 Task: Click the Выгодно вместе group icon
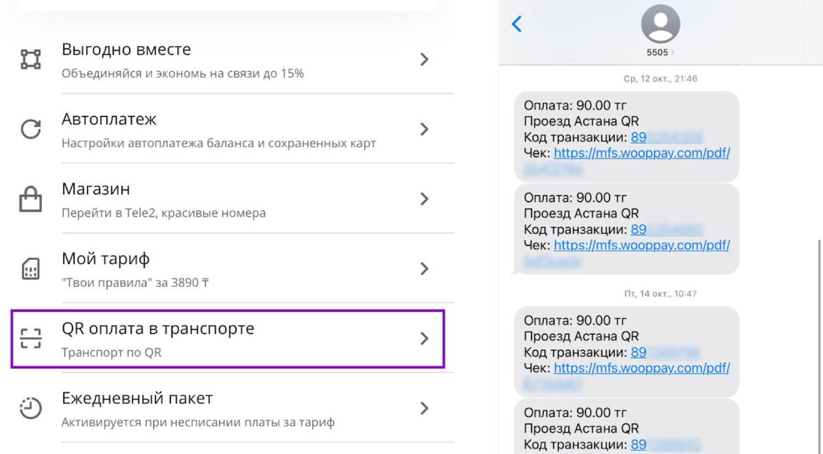[31, 60]
